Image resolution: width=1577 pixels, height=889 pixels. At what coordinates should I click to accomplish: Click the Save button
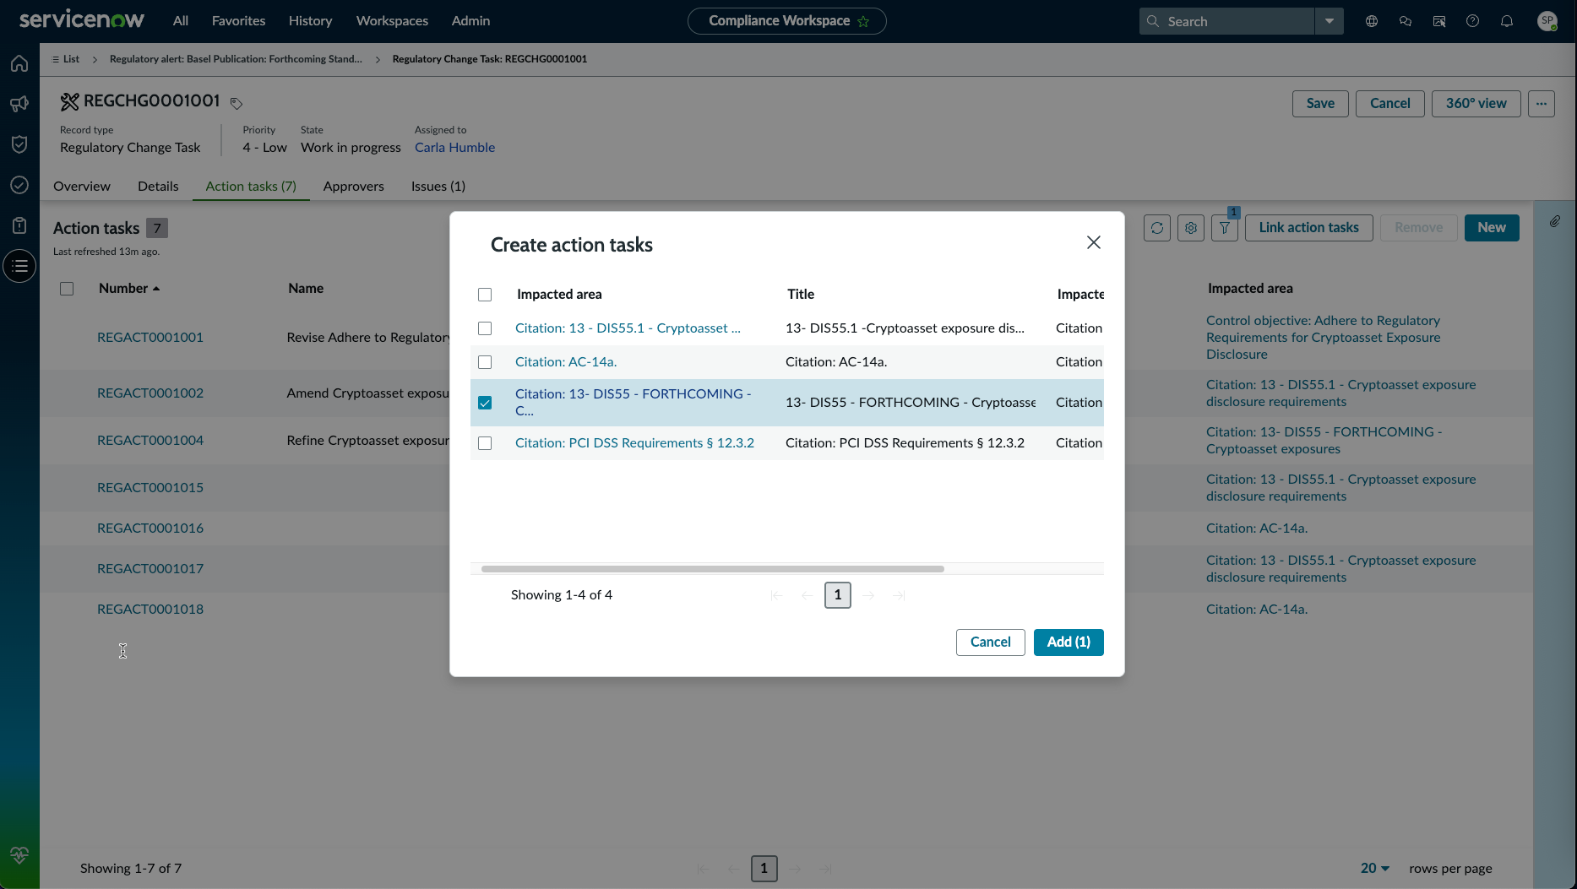[x=1320, y=104]
